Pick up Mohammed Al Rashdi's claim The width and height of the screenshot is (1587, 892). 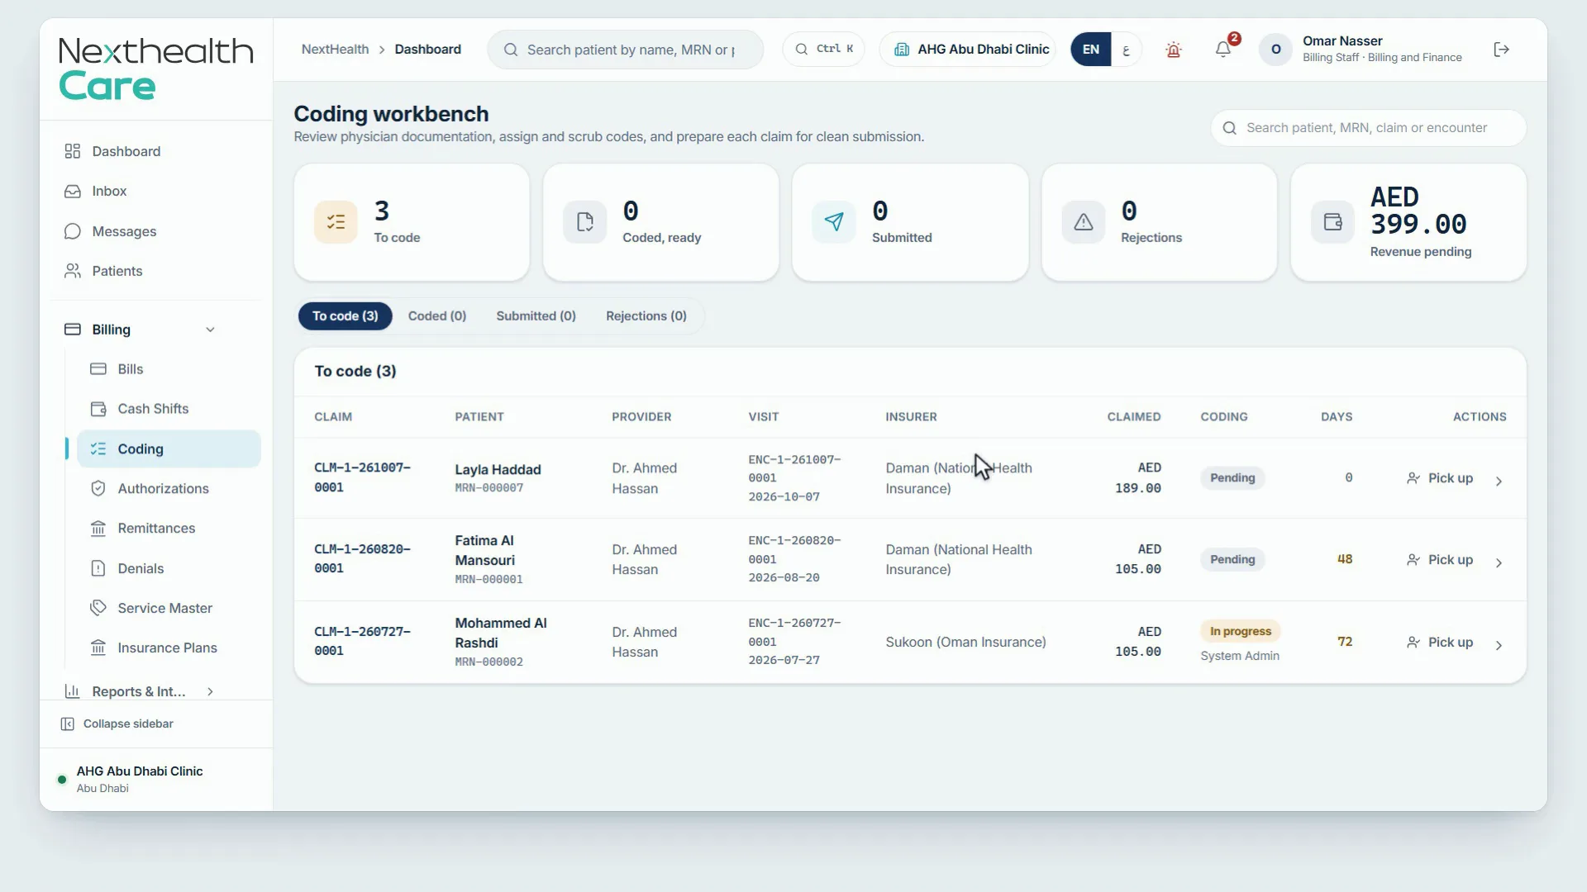1440,643
